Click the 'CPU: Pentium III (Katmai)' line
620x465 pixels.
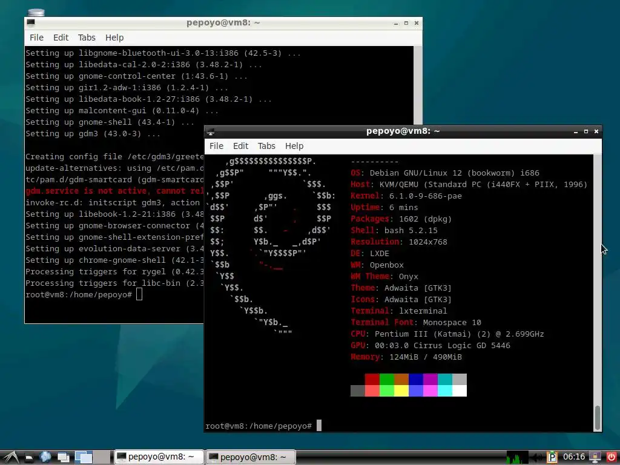pyautogui.click(x=447, y=334)
